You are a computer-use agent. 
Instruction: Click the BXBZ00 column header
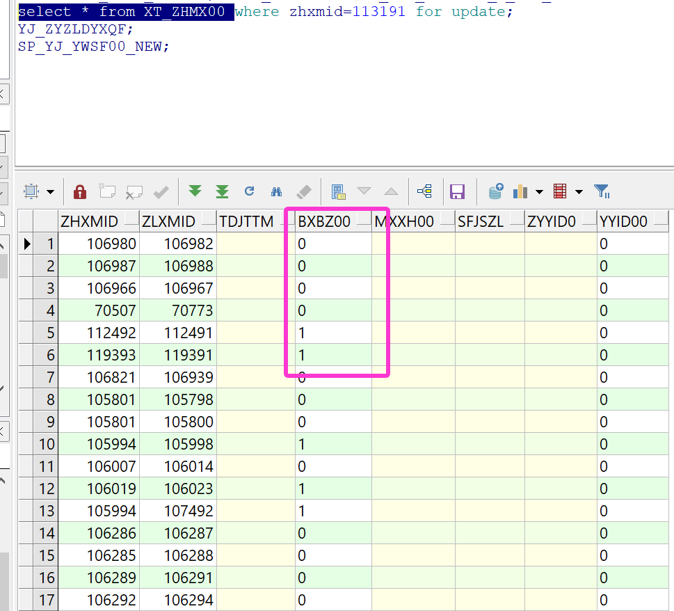(x=323, y=222)
